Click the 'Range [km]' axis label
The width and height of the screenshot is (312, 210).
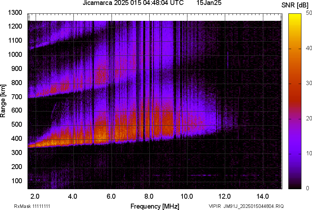tap(3, 101)
